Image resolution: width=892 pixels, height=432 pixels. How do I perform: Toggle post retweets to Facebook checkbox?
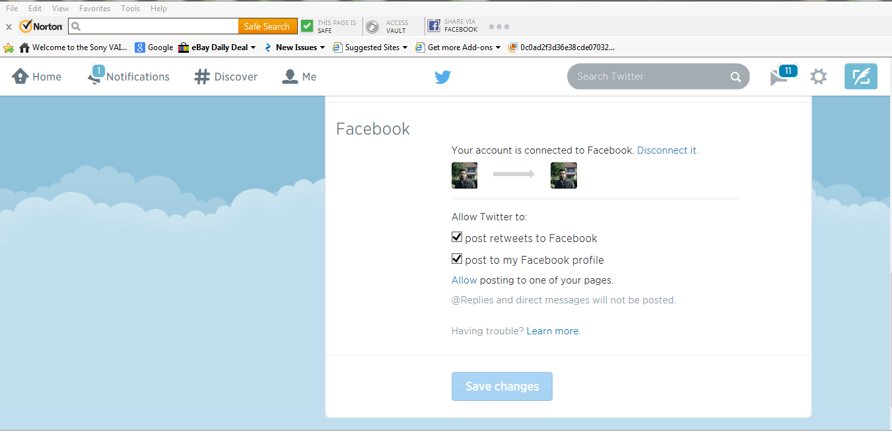pos(456,237)
